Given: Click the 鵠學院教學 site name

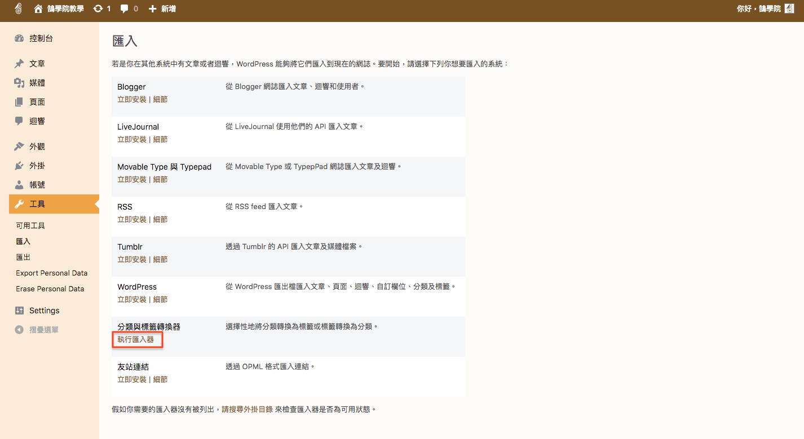Looking at the screenshot, I should click(x=65, y=9).
